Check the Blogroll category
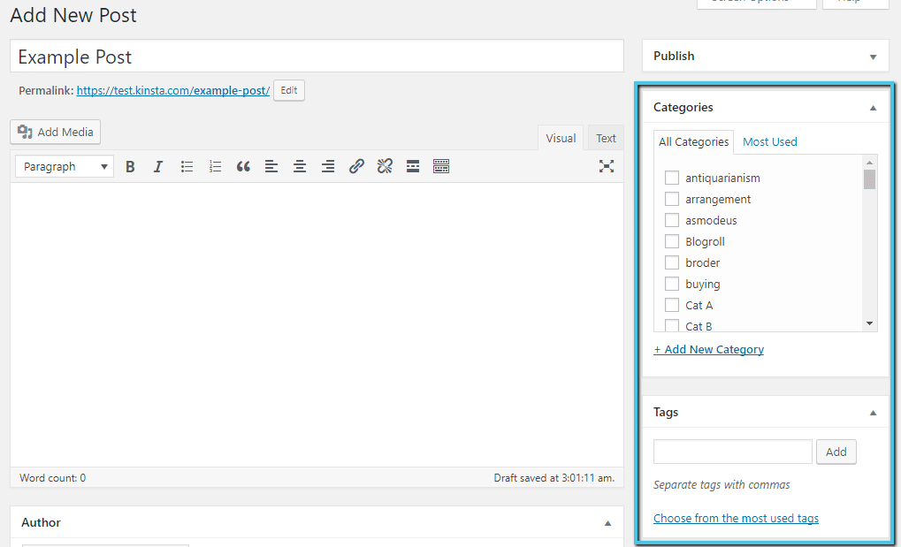The height and width of the screenshot is (547, 901). click(x=672, y=241)
